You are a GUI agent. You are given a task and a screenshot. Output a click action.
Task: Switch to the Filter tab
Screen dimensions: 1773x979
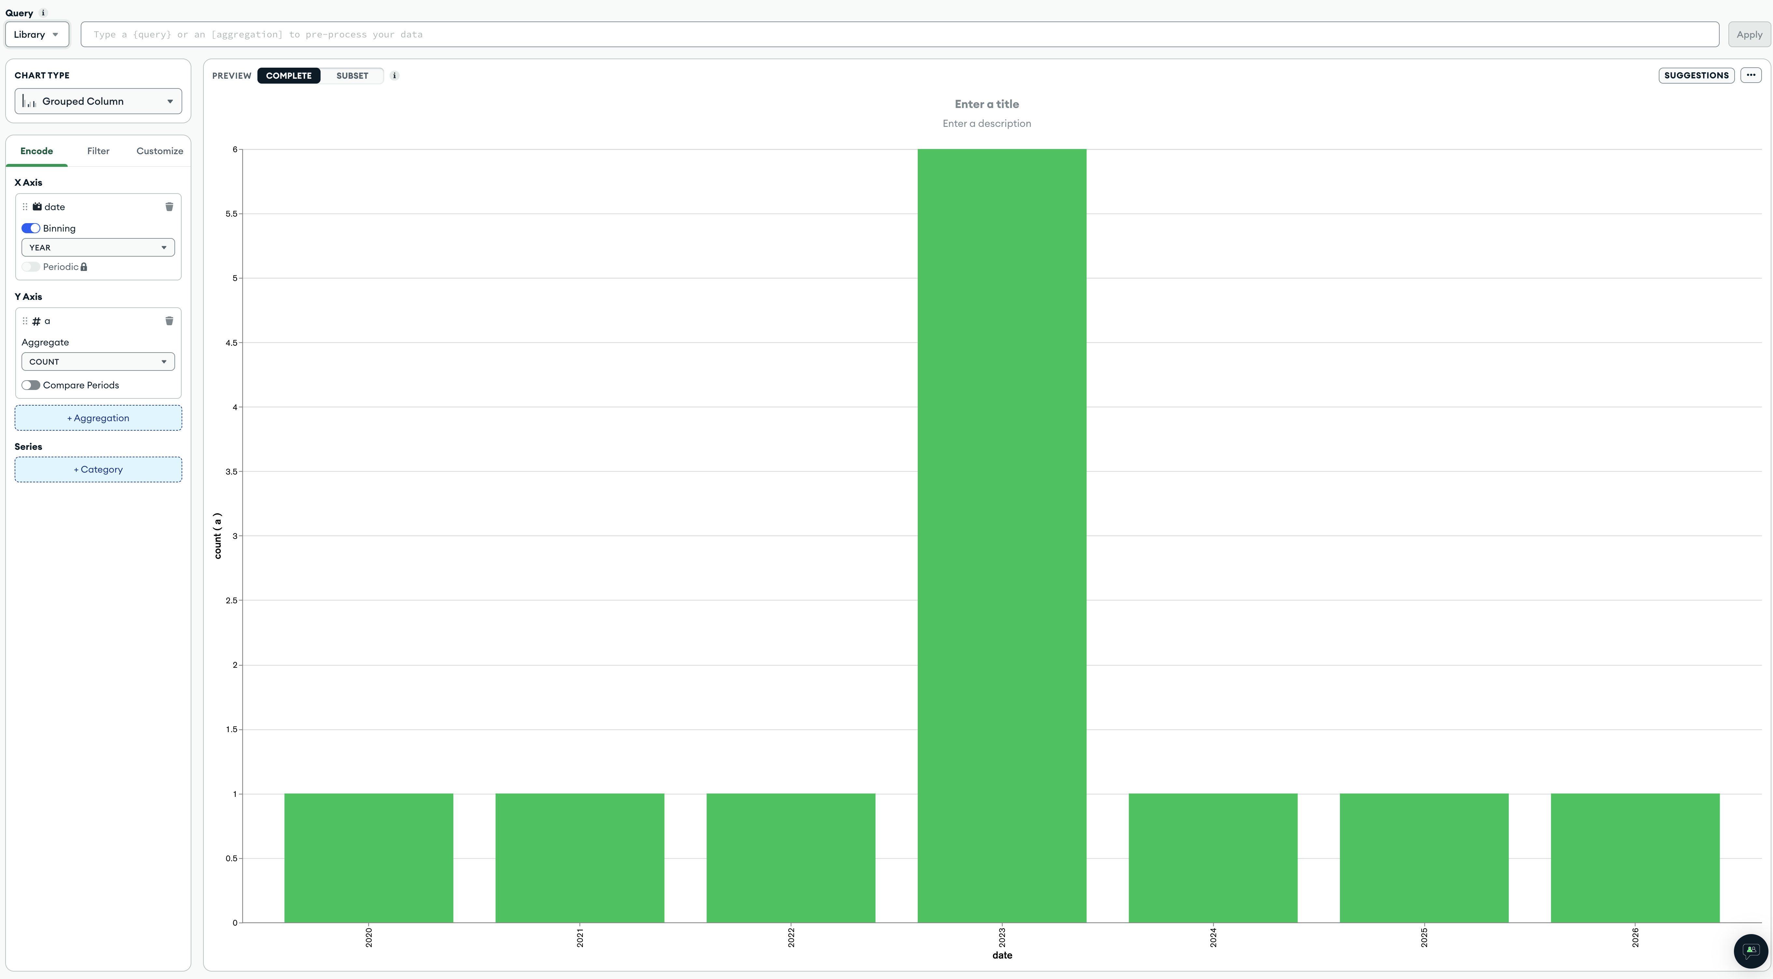[98, 151]
